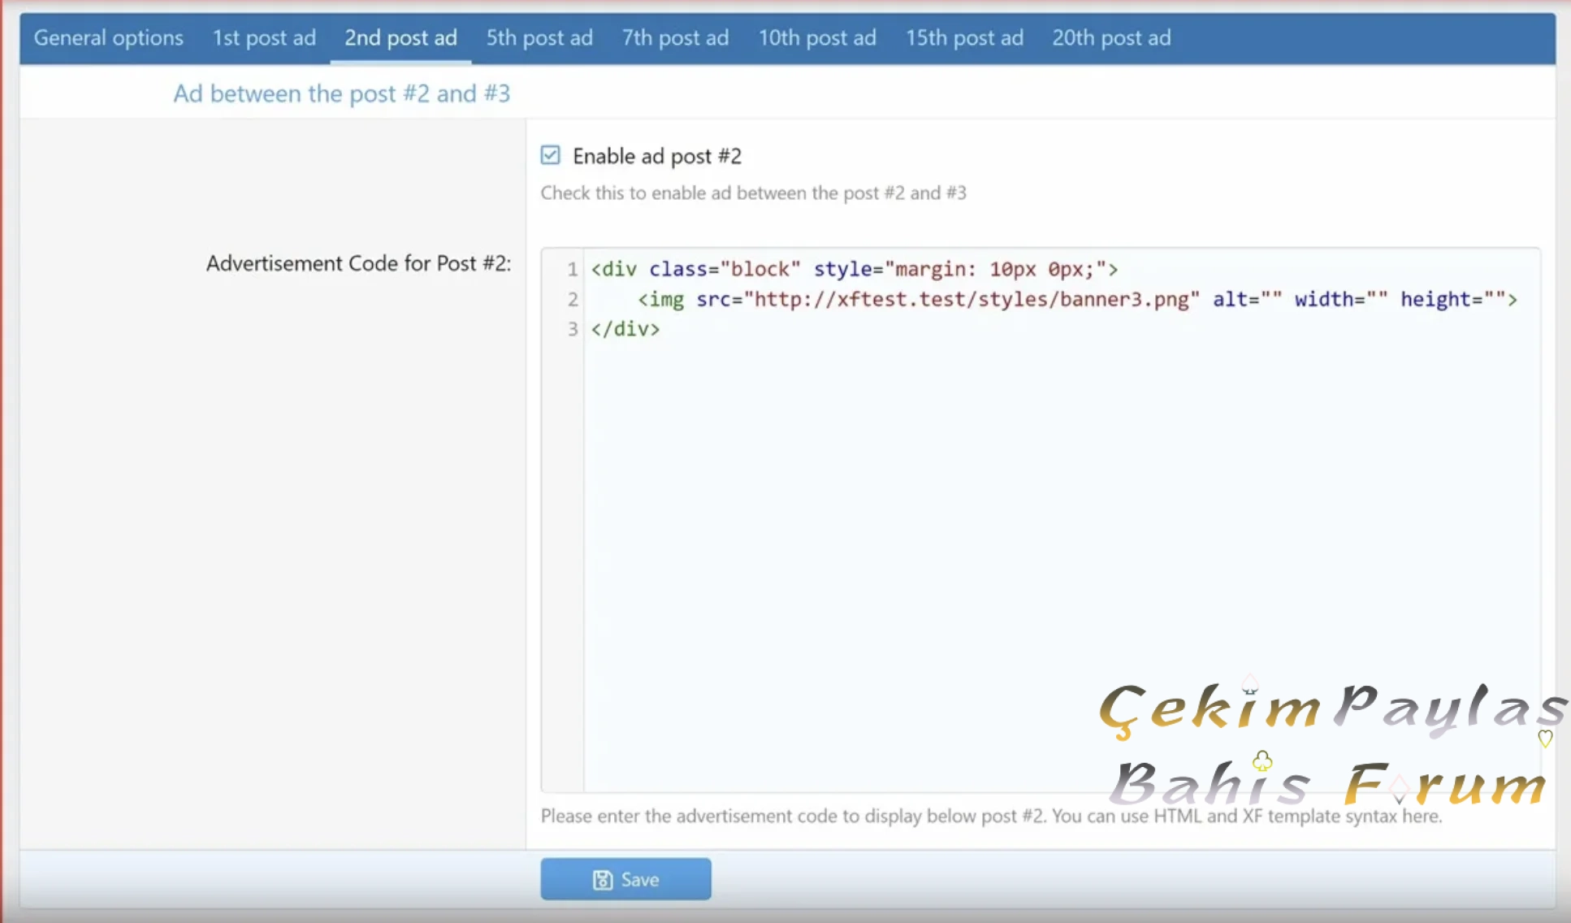The width and height of the screenshot is (1571, 923).
Task: Uncheck the Enable ad post #2 checkbox
Action: coord(551,154)
